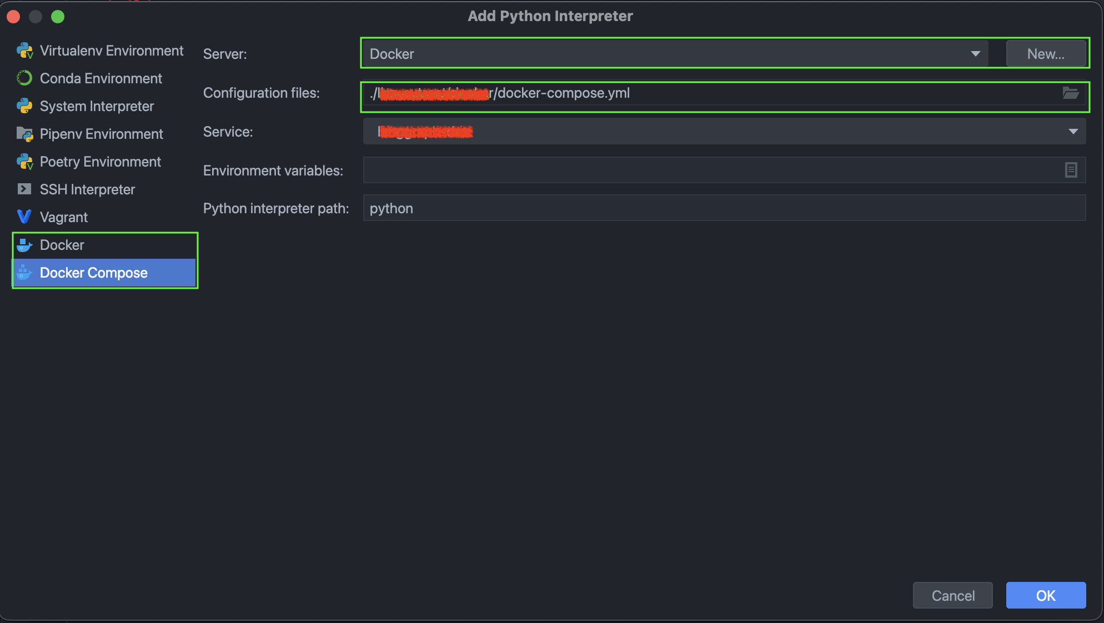Choose Conda Environment option
The height and width of the screenshot is (623, 1104).
101,78
